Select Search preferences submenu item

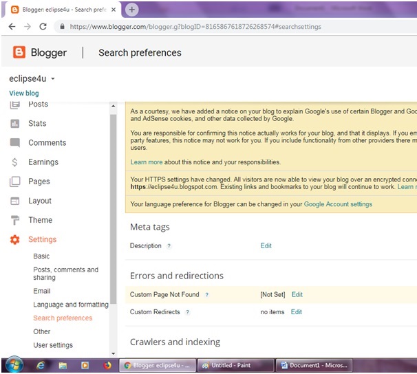[63, 318]
